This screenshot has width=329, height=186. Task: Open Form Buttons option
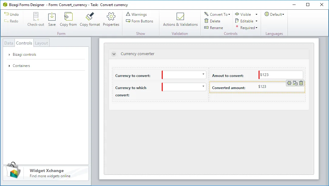[140, 21]
